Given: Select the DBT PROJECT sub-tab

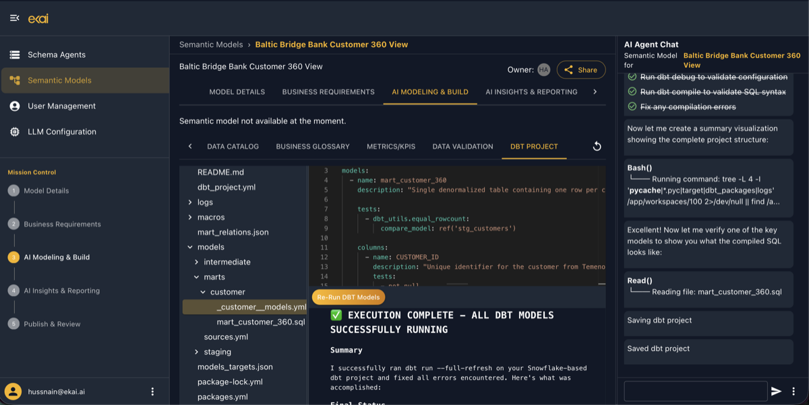Looking at the screenshot, I should 534,147.
